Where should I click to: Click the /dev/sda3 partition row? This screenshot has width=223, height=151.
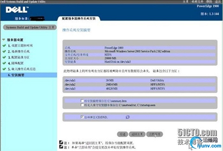(x=140, y=89)
